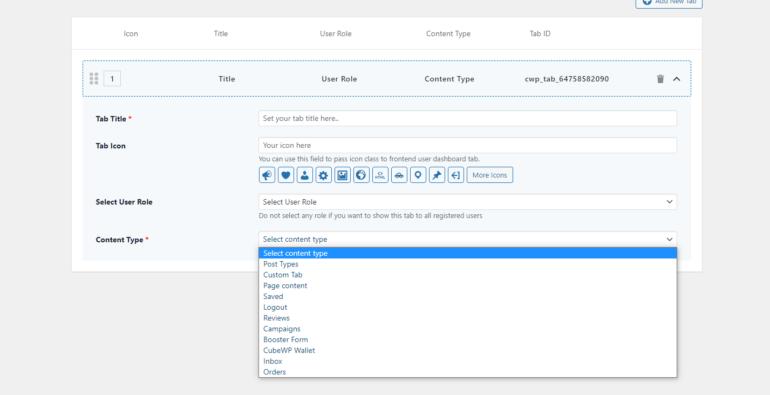Select Saved option
This screenshot has height=395, width=770.
pyautogui.click(x=468, y=296)
